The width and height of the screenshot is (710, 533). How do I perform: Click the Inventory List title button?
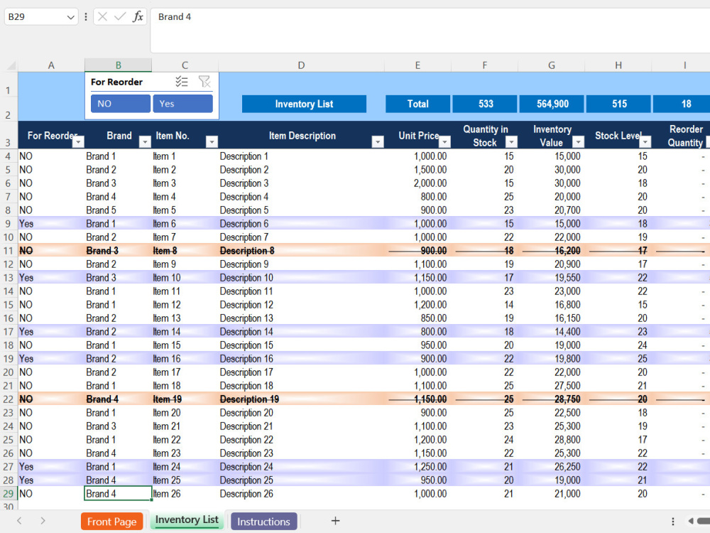coord(305,104)
